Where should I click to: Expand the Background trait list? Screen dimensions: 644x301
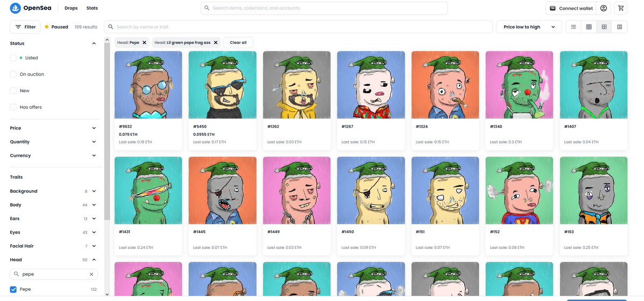[x=94, y=191]
